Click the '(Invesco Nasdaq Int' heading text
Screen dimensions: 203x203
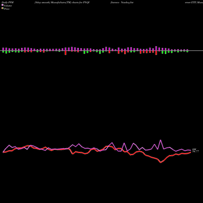(x=122, y=2)
